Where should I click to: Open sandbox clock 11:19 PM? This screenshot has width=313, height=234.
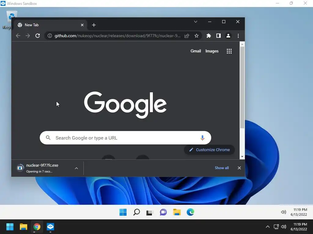coord(299,212)
